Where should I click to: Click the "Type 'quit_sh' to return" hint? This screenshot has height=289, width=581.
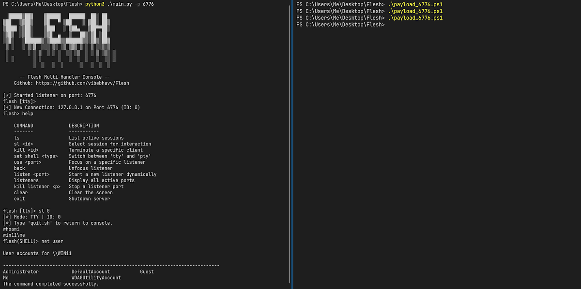58,223
